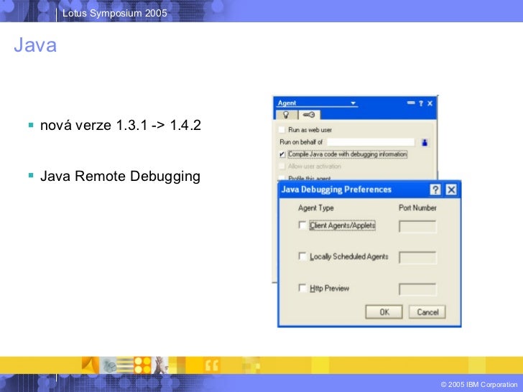The width and height of the screenshot is (523, 392).
Task: Click the Http Preview port number field
Action: [x=417, y=289]
